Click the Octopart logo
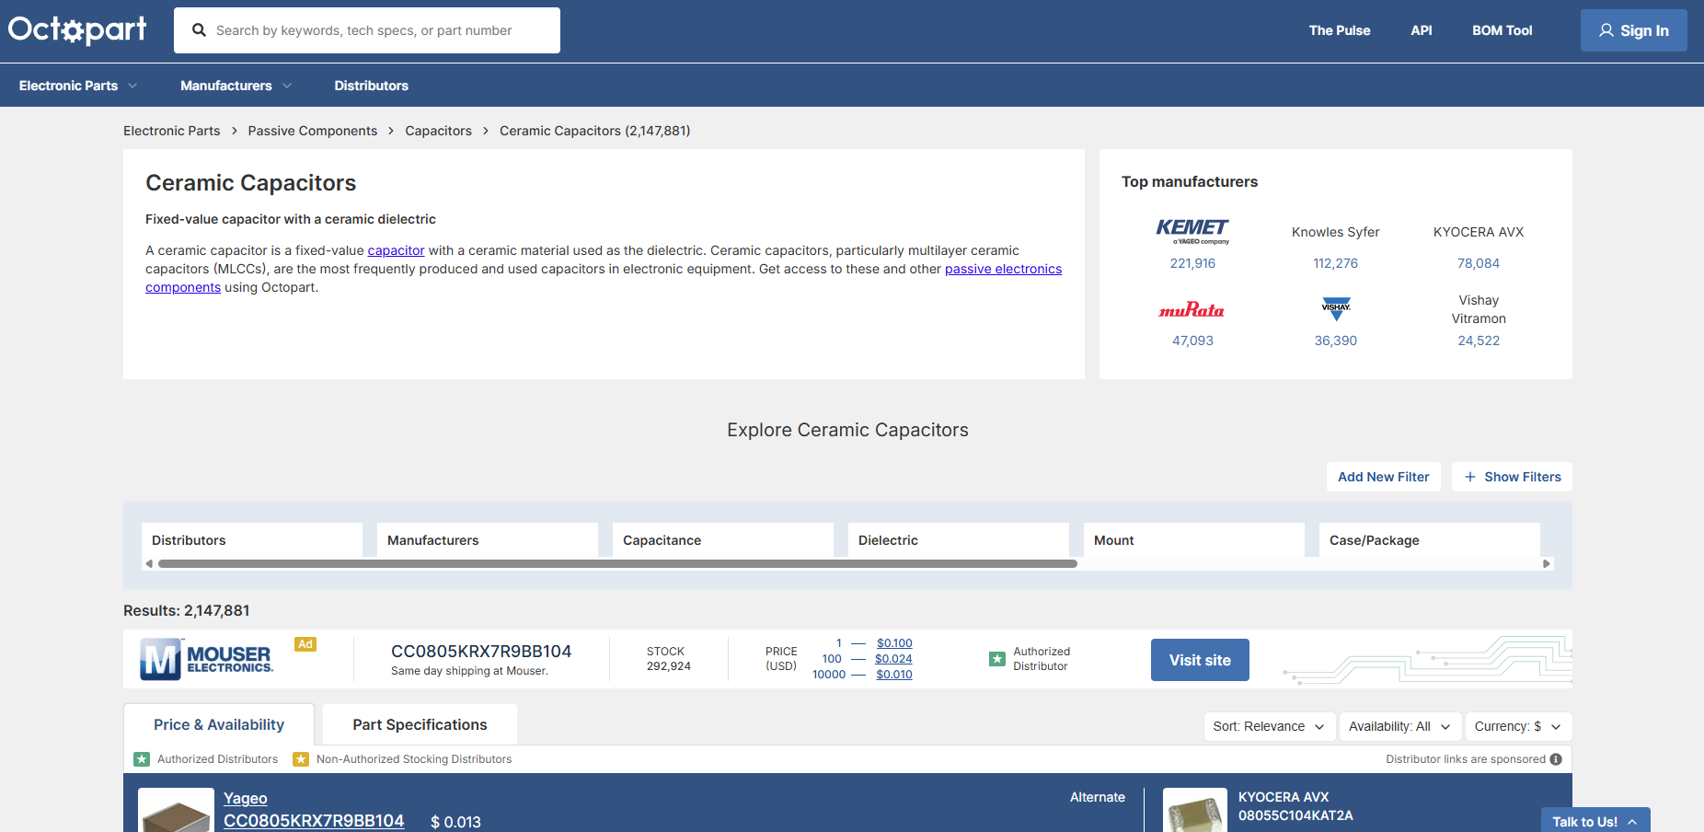1704x832 pixels. point(77,29)
